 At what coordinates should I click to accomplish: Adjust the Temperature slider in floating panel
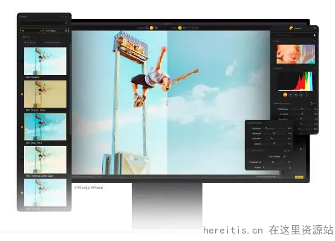click(272, 162)
